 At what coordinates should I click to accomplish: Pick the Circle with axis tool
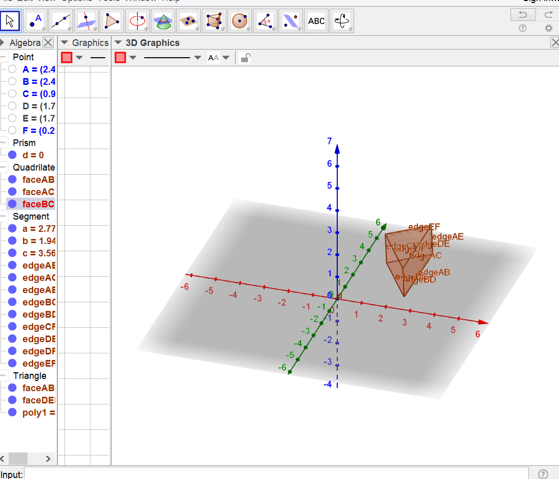coord(137,21)
